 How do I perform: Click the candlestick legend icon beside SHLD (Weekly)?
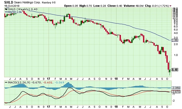(x=6, y=9)
